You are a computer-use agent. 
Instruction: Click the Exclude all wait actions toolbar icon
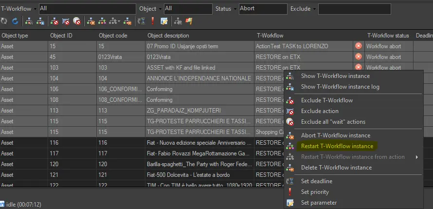(x=77, y=21)
